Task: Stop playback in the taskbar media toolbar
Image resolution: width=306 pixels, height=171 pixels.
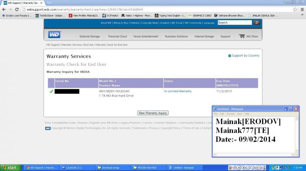Action: point(243,168)
